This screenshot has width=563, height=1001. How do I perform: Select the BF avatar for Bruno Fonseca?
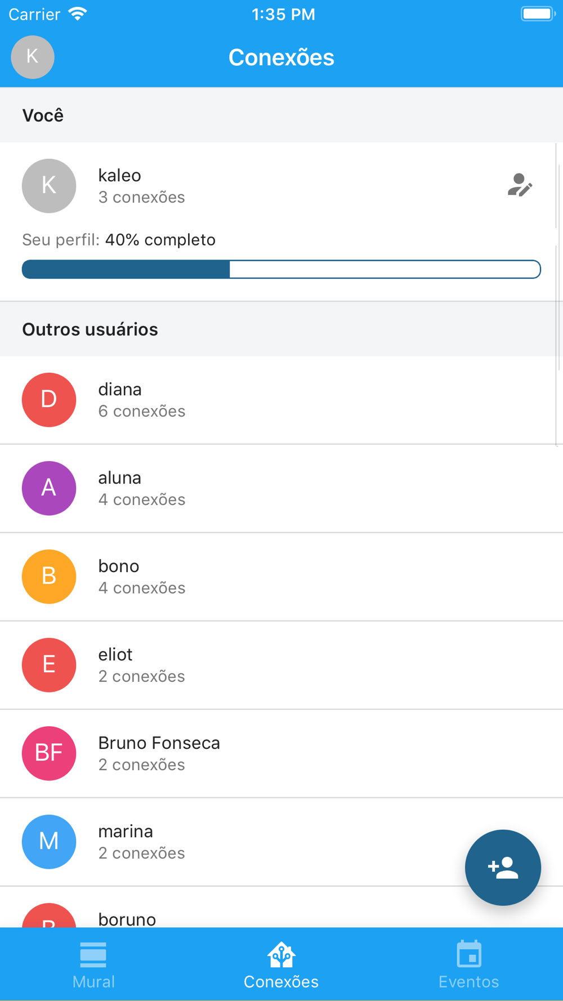pyautogui.click(x=49, y=753)
